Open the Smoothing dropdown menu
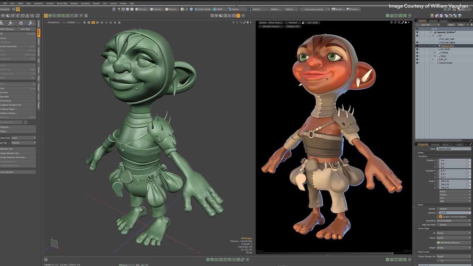The image size is (473, 266). pos(453,221)
